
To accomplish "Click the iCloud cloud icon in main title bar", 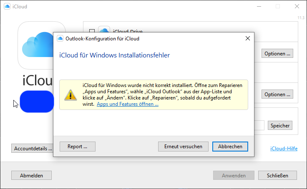I will (7, 7).
